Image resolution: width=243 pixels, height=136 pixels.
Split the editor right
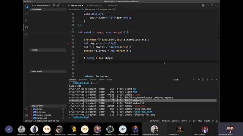pos(212,5)
